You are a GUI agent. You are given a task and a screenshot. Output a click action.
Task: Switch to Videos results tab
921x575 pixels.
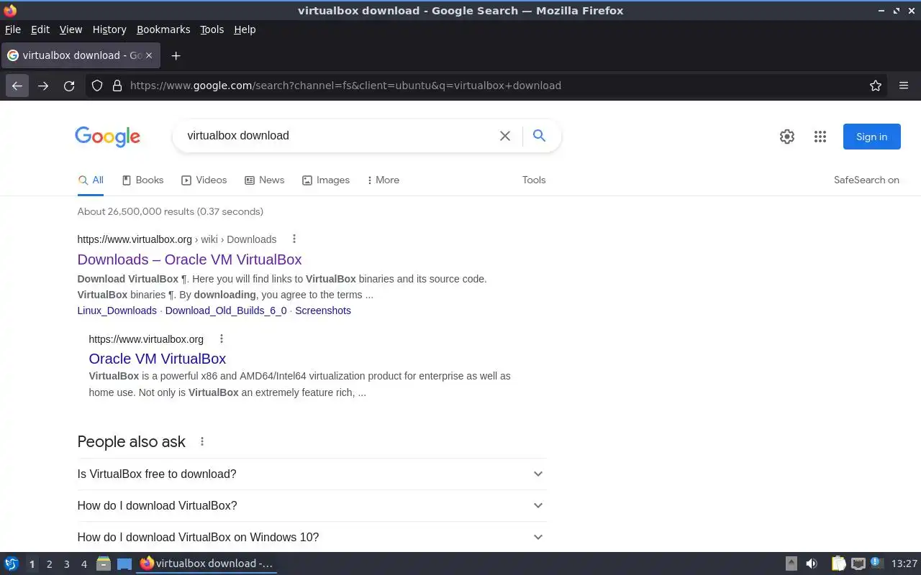(204, 180)
